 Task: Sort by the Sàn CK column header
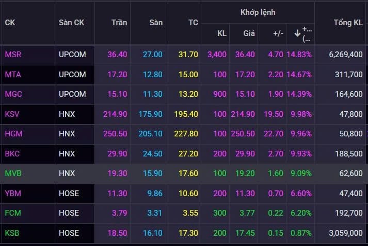(x=71, y=23)
